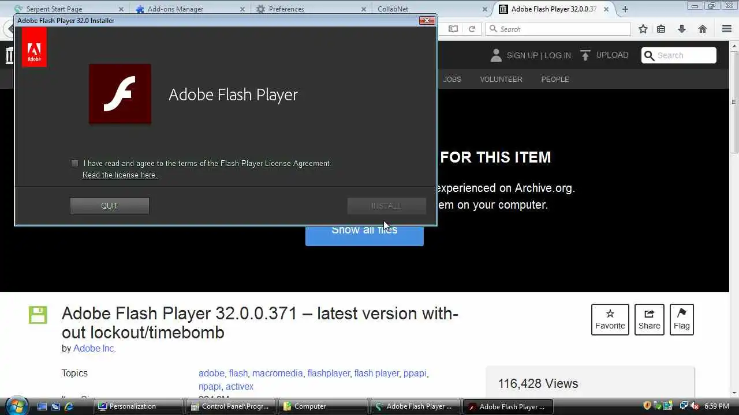Close the Preferences tab
The height and width of the screenshot is (415, 739).
(x=364, y=9)
